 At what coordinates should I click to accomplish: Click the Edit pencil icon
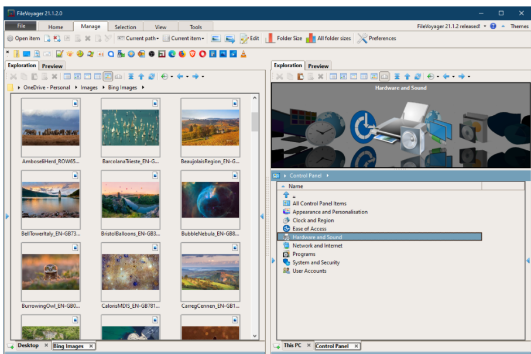pos(244,39)
